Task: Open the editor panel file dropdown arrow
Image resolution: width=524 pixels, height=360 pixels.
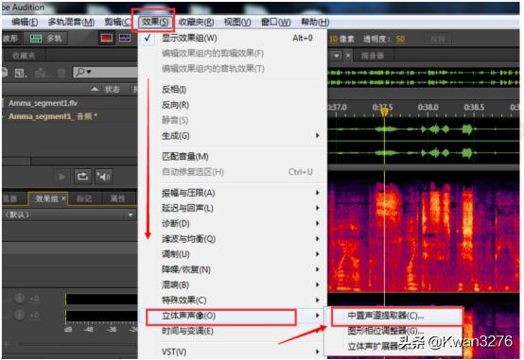Action: click(336, 56)
